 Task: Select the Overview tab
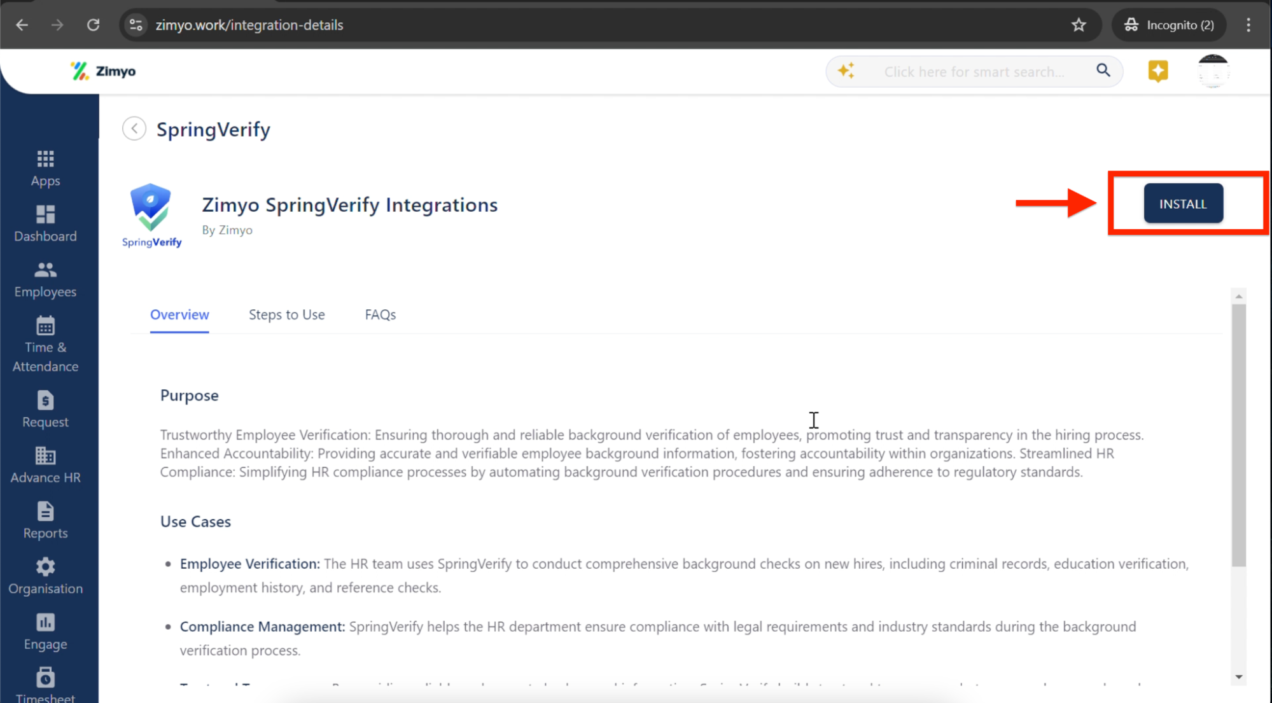click(179, 314)
